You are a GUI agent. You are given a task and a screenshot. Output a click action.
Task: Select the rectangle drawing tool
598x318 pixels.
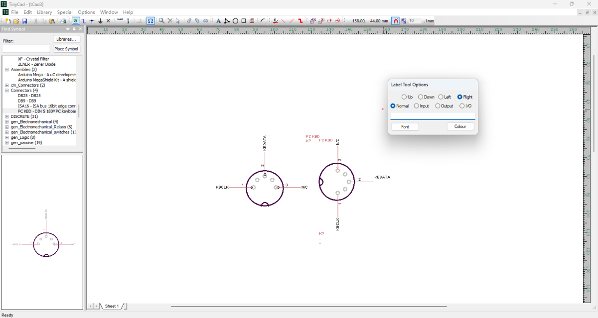click(x=243, y=21)
